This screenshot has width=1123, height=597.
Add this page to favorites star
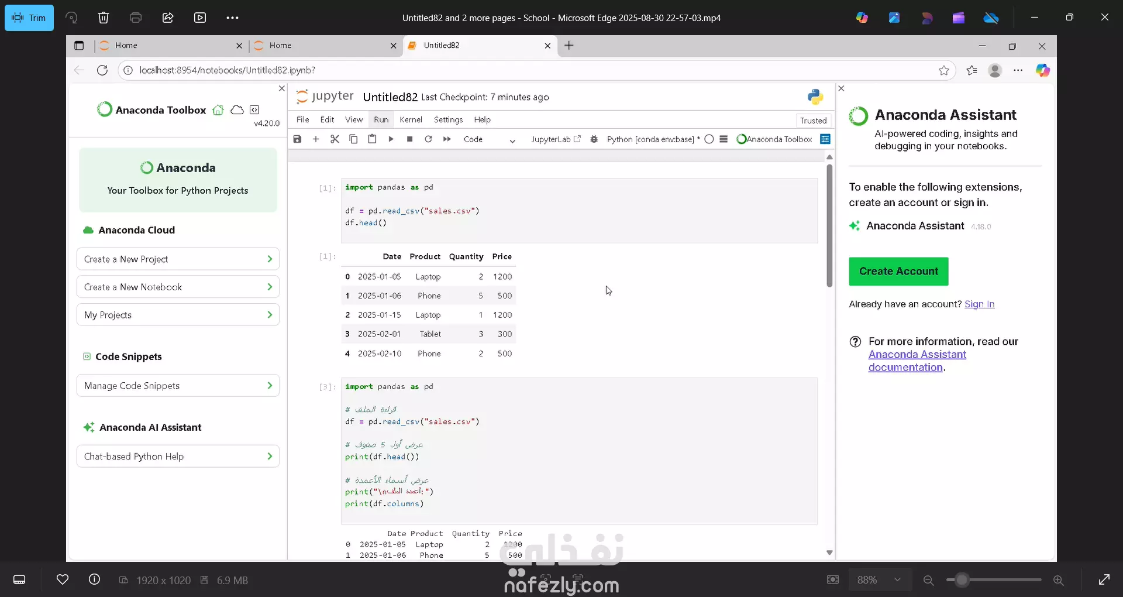tap(943, 70)
